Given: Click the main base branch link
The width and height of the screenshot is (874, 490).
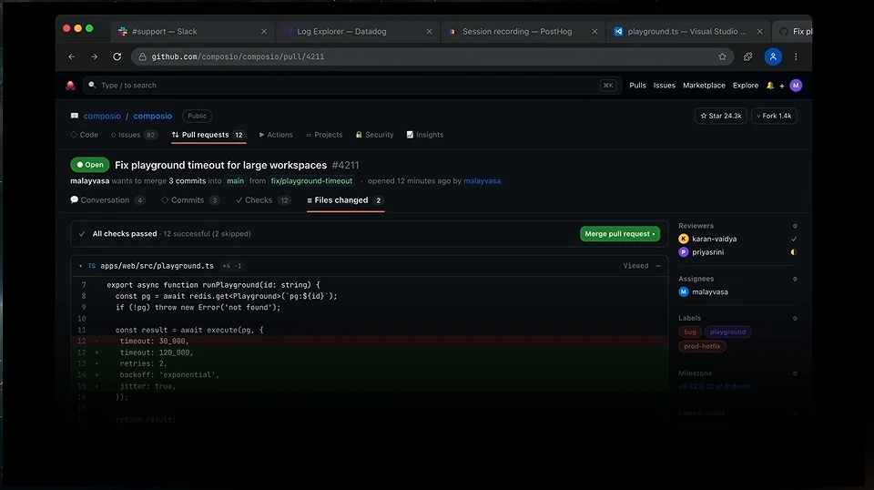Looking at the screenshot, I should click(x=235, y=181).
